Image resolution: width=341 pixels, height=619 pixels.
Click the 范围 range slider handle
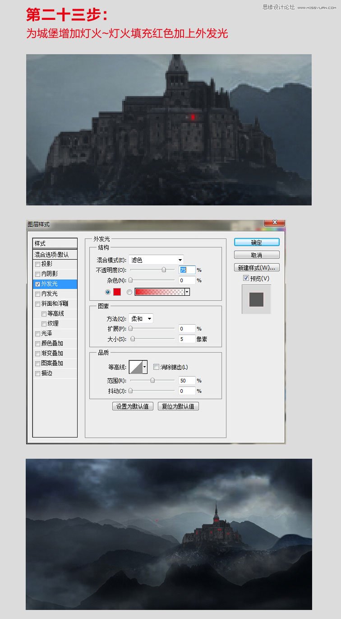pyautogui.click(x=152, y=381)
